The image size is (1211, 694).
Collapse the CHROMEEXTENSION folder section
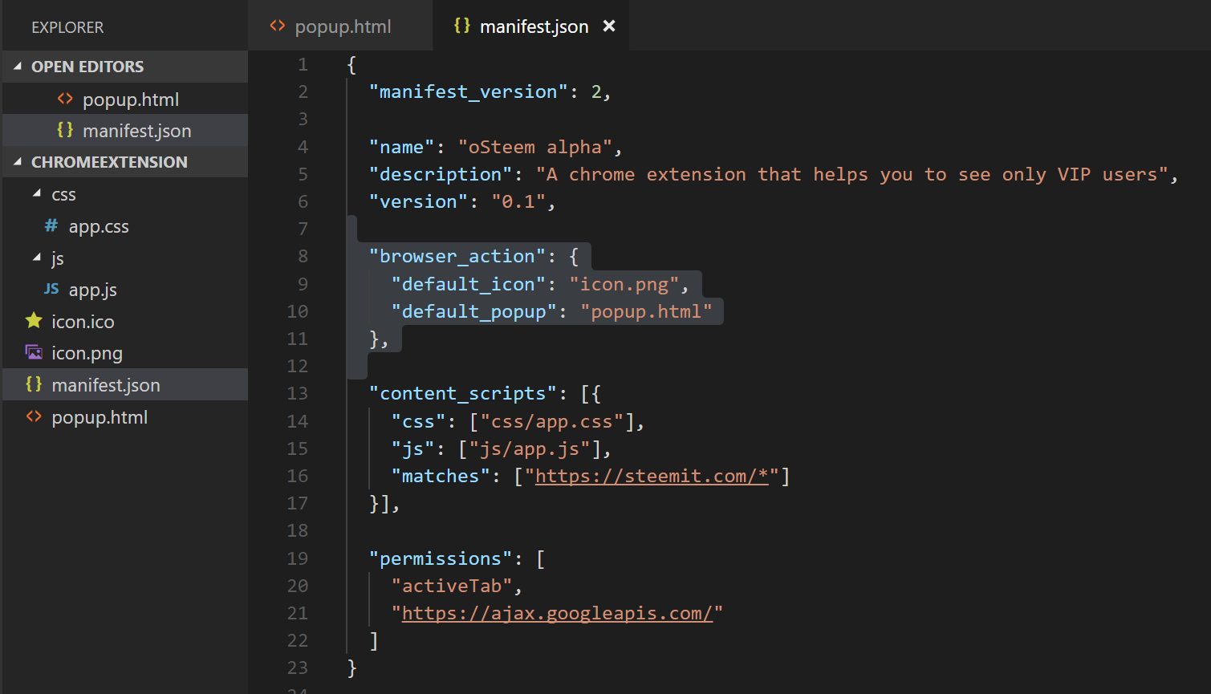(18, 162)
